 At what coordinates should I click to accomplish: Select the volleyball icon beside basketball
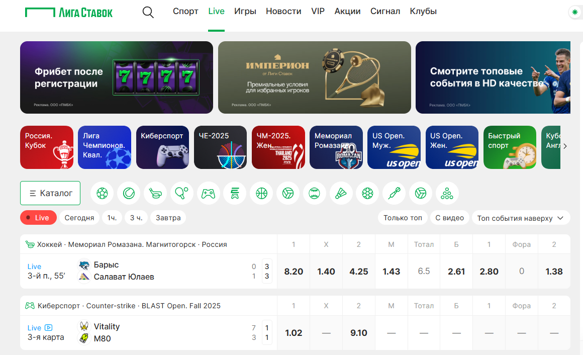(288, 193)
